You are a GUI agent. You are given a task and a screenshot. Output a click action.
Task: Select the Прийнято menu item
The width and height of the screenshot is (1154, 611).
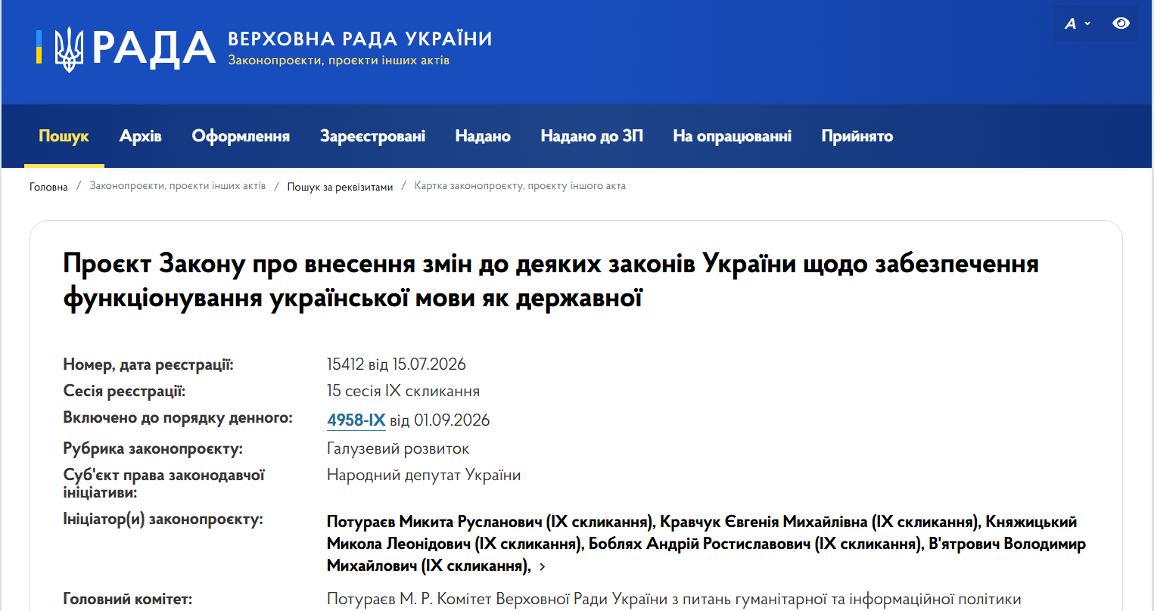pyautogui.click(x=857, y=136)
